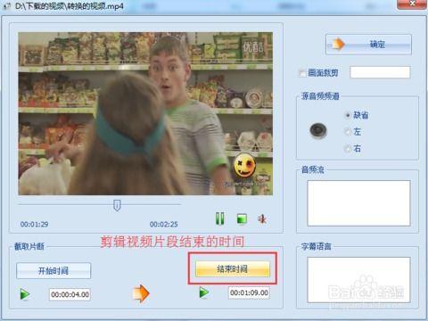Set clip start with 开始时间 button

pyautogui.click(x=53, y=270)
